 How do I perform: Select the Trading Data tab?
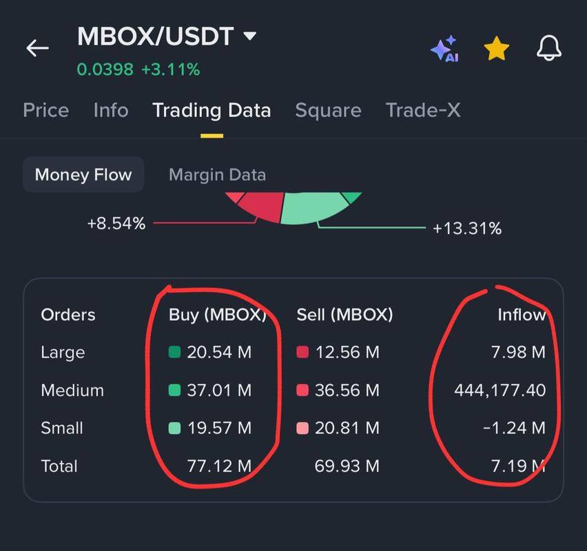coord(212,110)
